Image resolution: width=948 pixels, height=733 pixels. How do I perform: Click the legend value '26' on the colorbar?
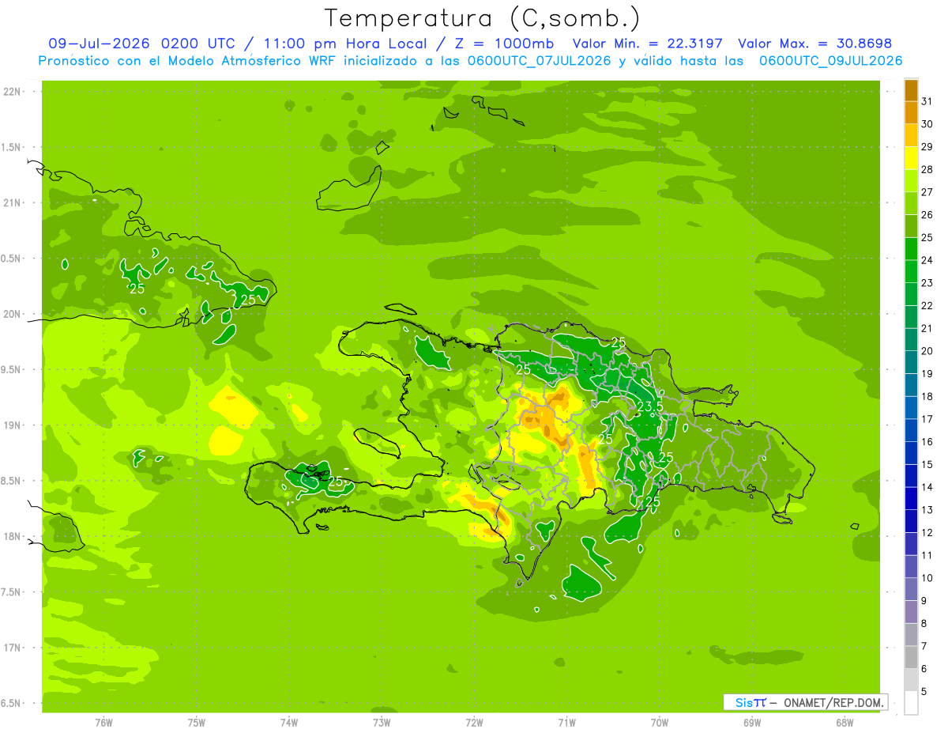(927, 214)
